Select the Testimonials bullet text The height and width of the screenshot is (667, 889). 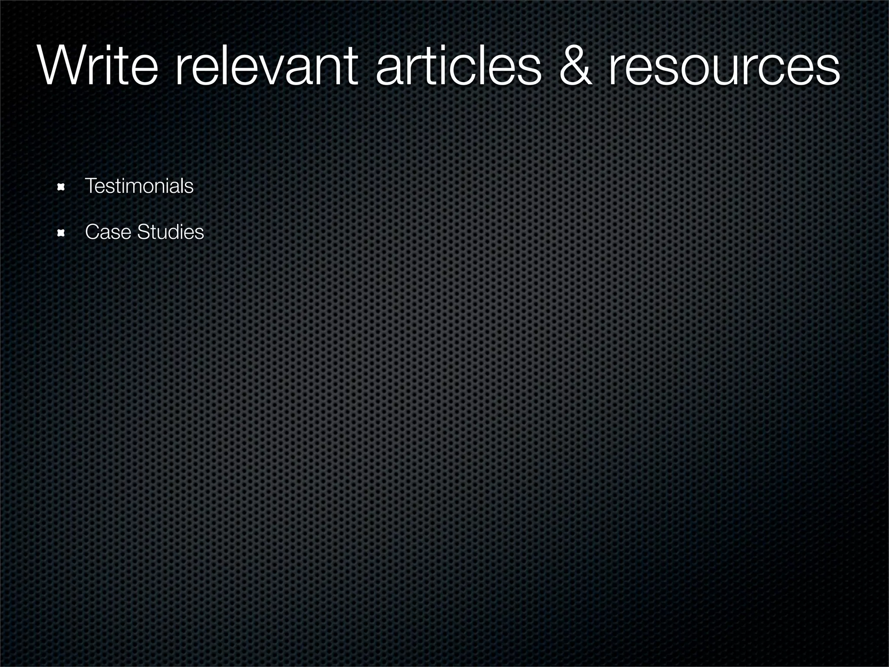click(x=139, y=186)
